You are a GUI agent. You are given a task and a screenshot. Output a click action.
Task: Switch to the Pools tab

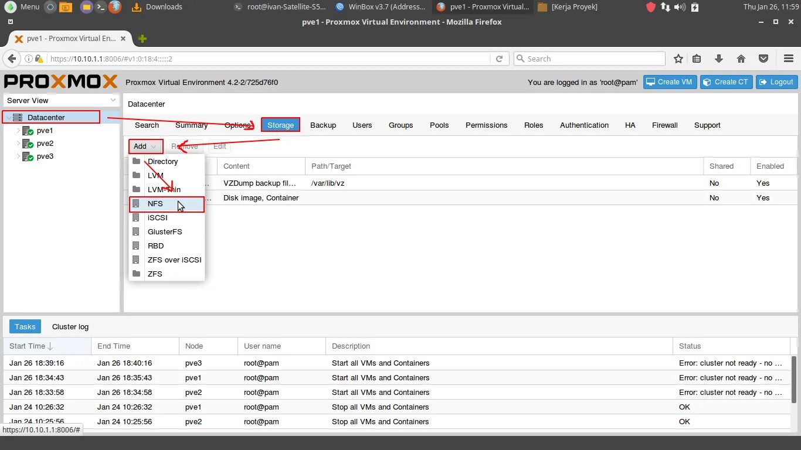439,125
